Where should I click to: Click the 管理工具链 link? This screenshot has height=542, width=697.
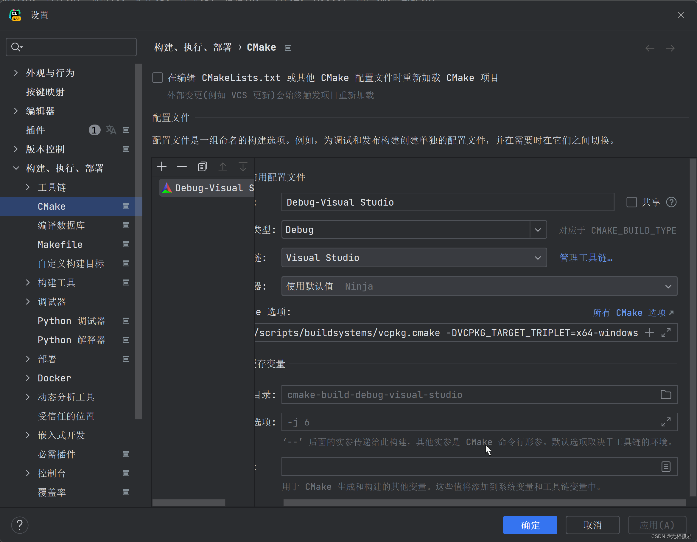586,258
